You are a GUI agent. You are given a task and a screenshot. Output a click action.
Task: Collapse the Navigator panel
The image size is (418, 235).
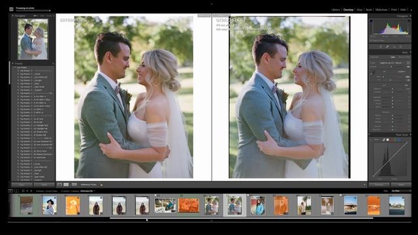click(12, 16)
